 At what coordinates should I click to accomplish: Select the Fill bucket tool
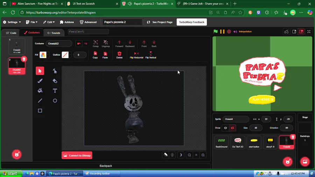click(40, 91)
